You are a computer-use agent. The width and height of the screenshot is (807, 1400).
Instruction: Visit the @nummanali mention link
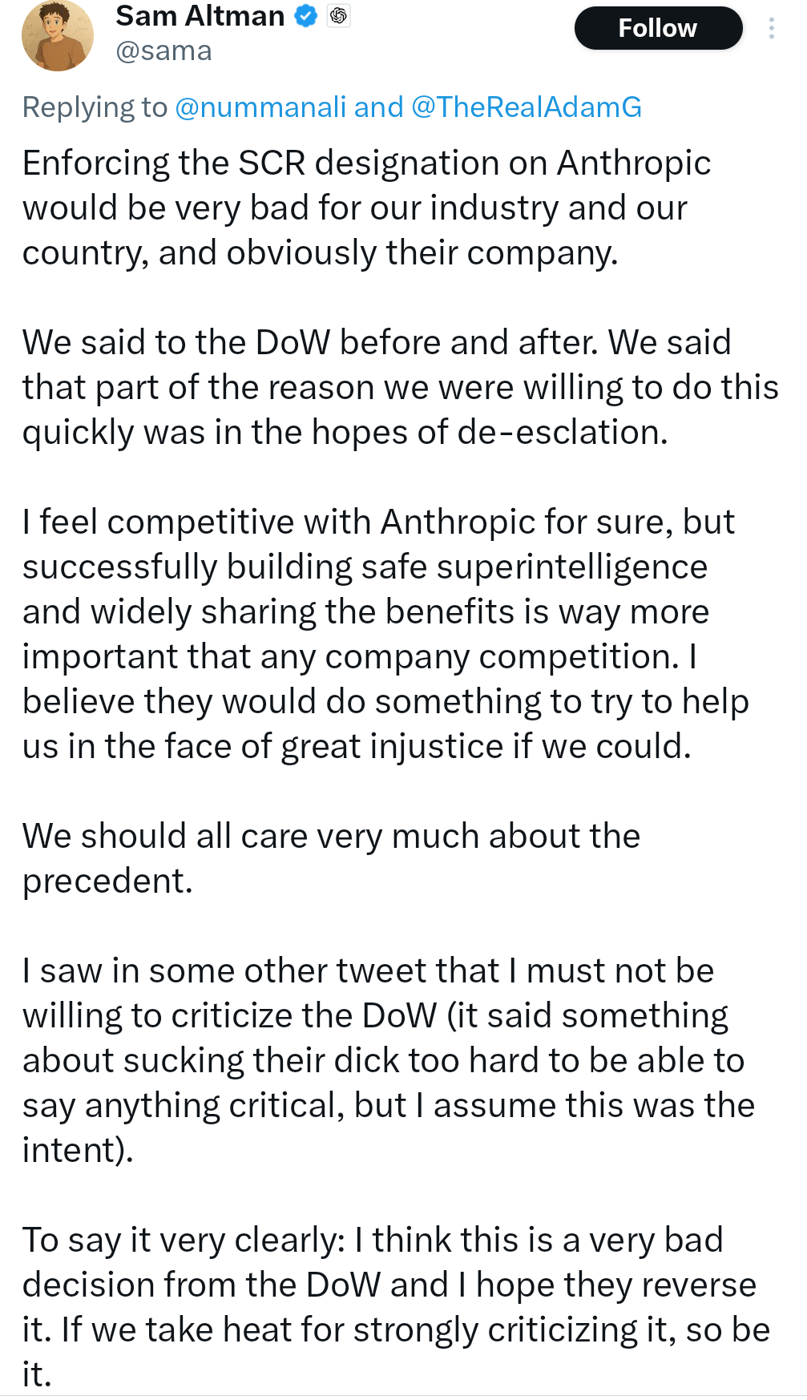pos(260,107)
